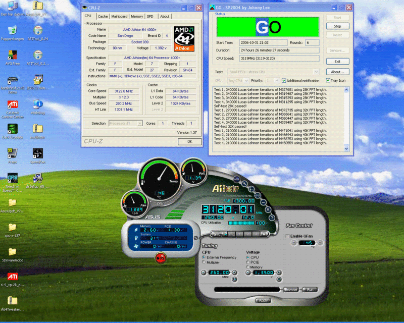This screenshot has height=323, width=404.
Task: Open the ATITool_0.24 desktop icon
Action: 38,33
